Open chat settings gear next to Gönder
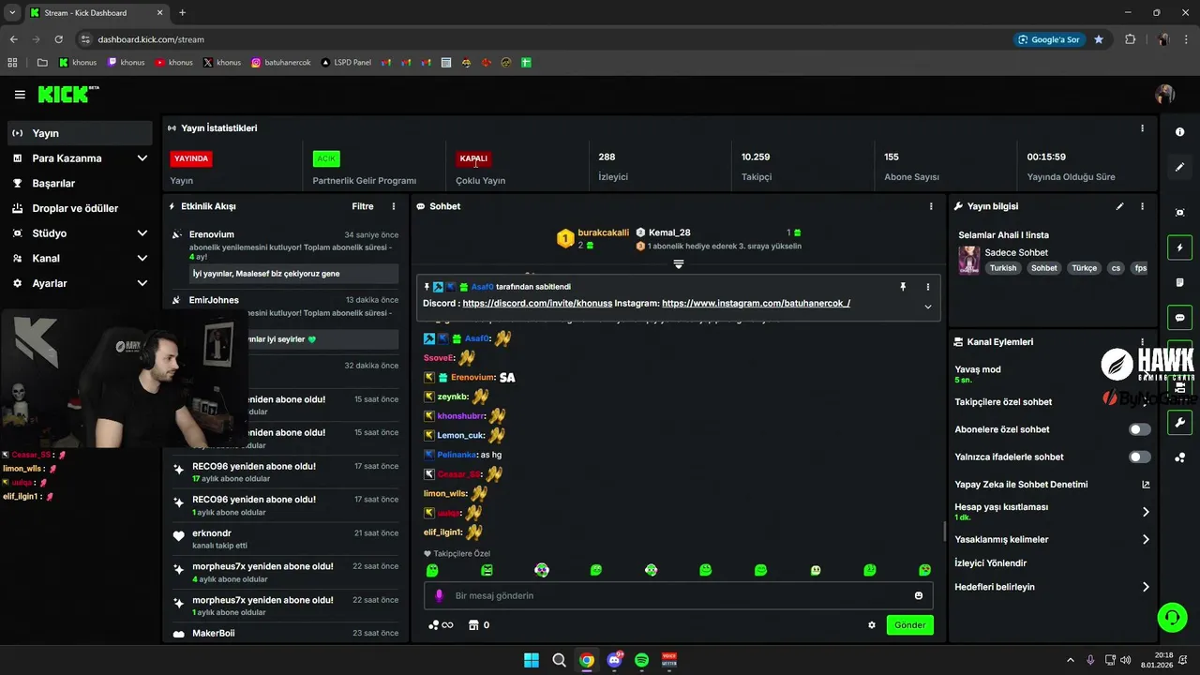The image size is (1200, 675). 872,625
